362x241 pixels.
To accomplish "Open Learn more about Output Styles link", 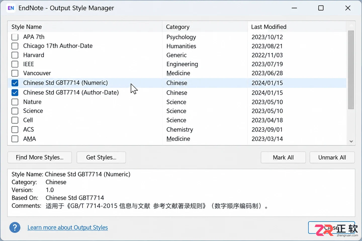I will 68,227.
